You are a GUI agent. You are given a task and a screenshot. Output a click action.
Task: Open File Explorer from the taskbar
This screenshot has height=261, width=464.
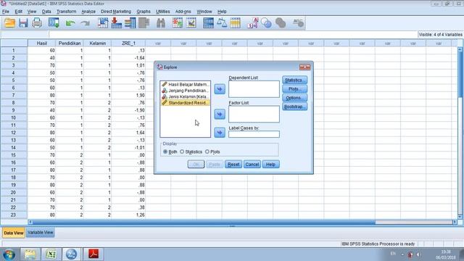pyautogui.click(x=30, y=254)
